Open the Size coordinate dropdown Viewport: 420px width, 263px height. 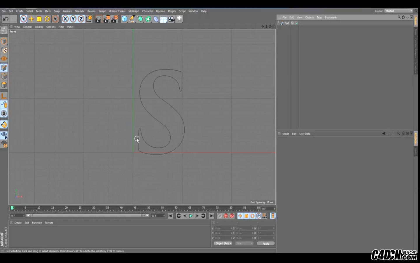pos(244,243)
